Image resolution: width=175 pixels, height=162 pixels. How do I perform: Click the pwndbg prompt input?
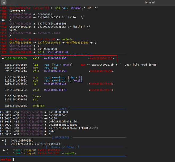click(x=13, y=159)
